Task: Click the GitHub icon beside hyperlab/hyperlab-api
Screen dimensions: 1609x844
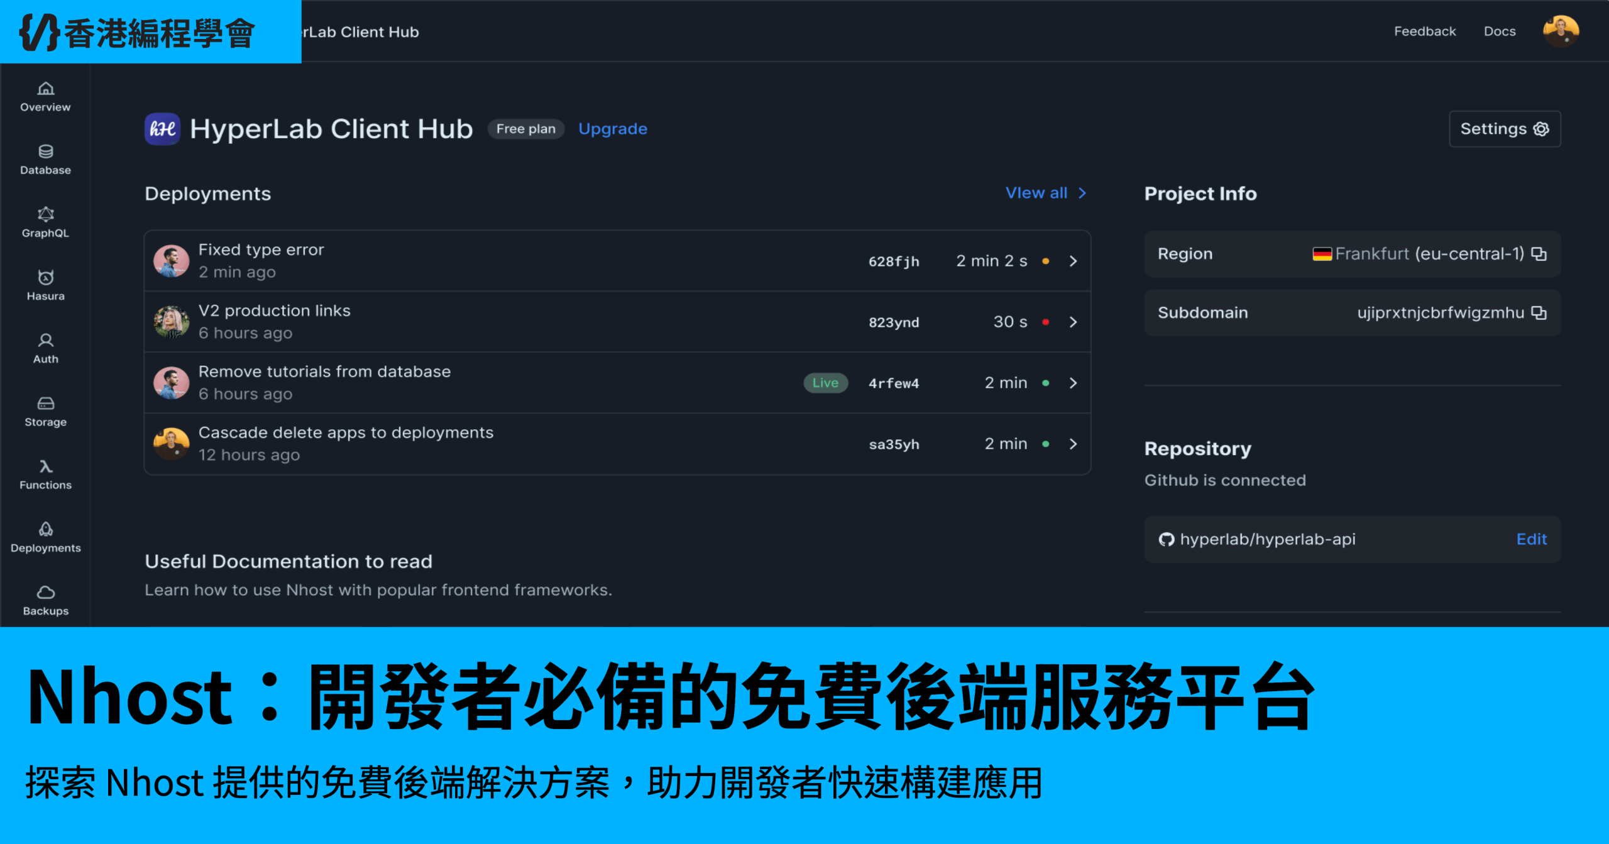Action: tap(1167, 539)
